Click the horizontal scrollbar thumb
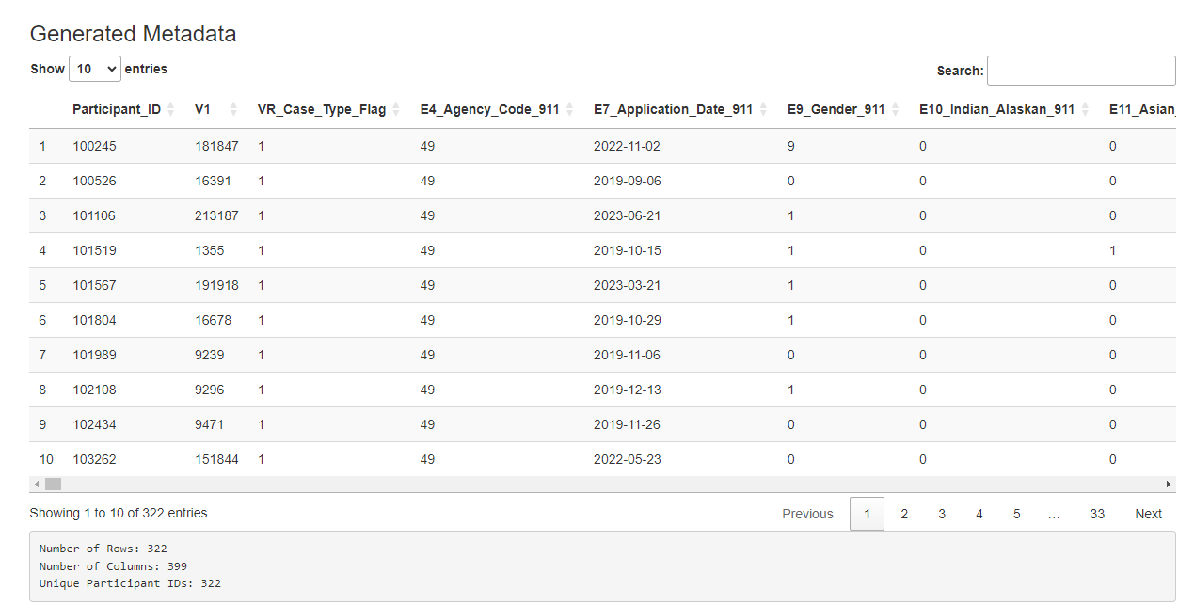Viewport: 1194px width, 605px height. coord(53,484)
